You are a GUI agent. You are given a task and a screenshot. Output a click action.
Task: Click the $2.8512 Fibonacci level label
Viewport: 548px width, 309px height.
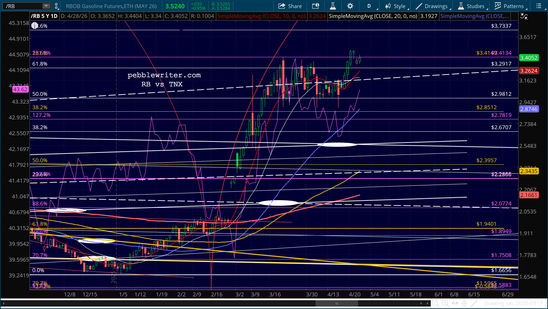coord(487,107)
